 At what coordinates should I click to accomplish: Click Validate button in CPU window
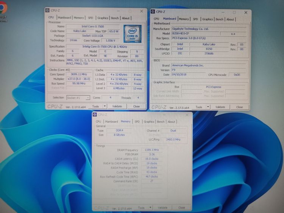pyautogui.click(x=117, y=106)
